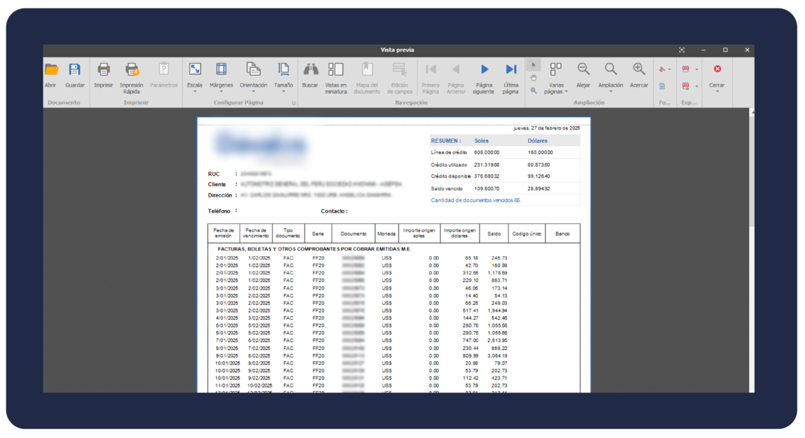Screen dimensions: 805x438
Task: Open Buscar binoculars search tool
Action: pyautogui.click(x=310, y=70)
